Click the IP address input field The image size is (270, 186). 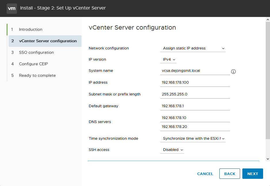click(195, 83)
